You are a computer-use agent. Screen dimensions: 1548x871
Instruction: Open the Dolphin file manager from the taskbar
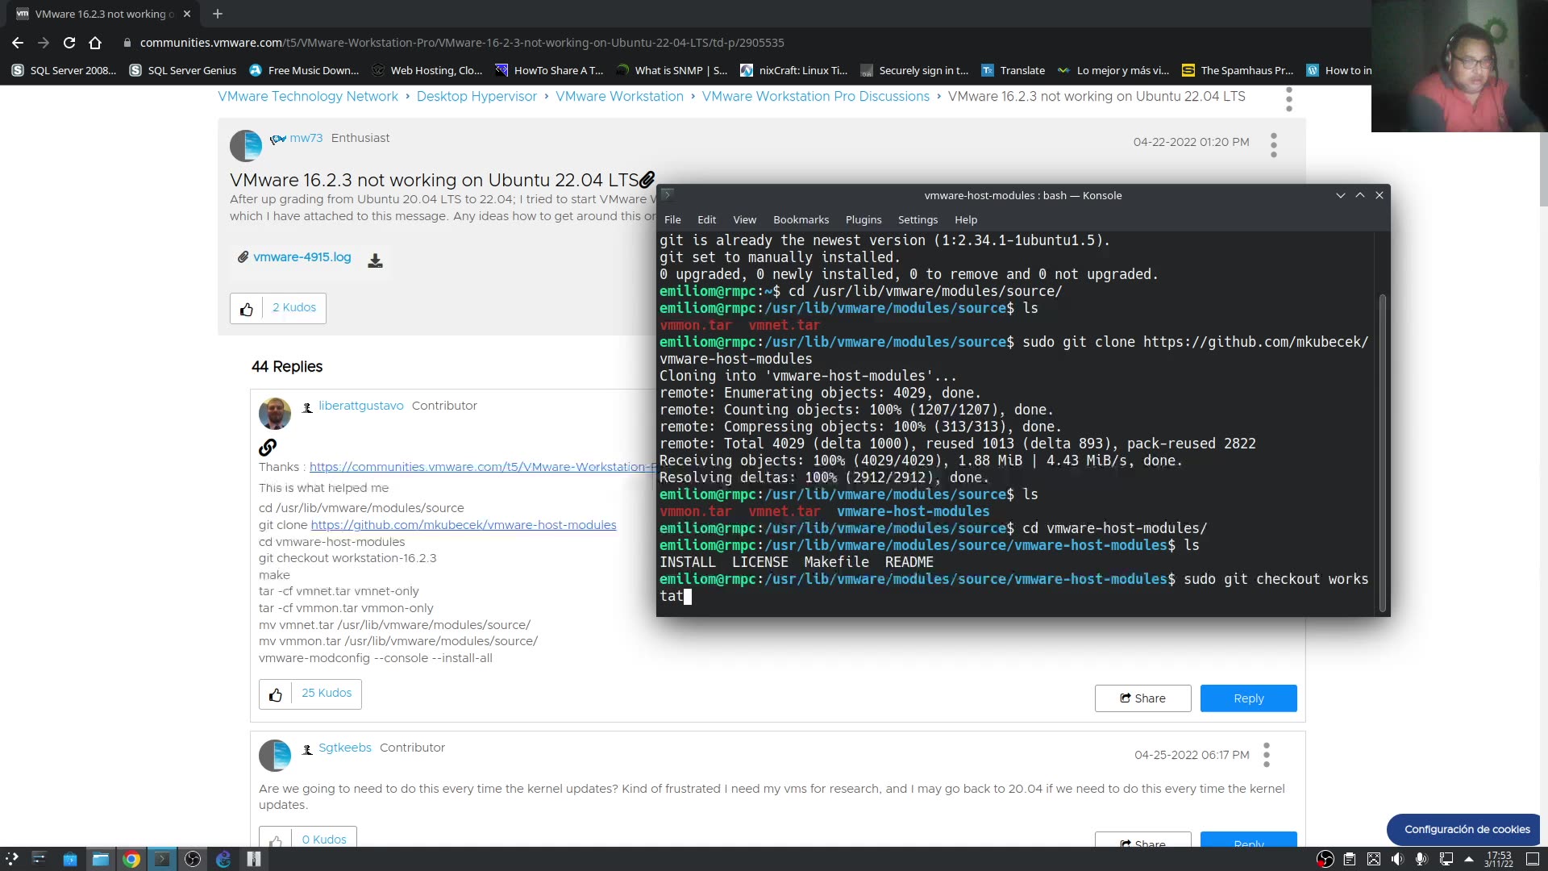(x=101, y=860)
